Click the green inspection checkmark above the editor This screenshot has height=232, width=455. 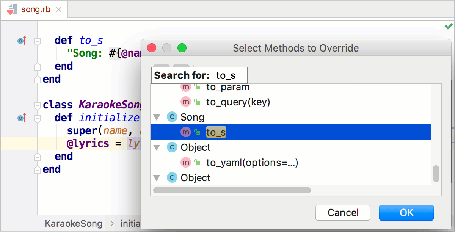click(449, 25)
